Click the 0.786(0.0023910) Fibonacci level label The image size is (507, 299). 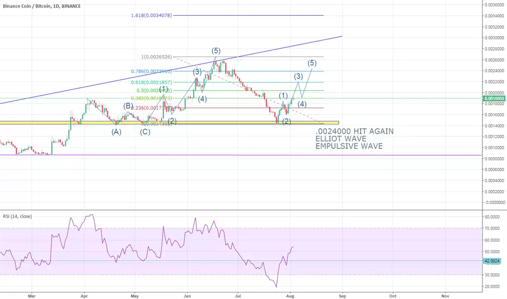pyautogui.click(x=151, y=71)
